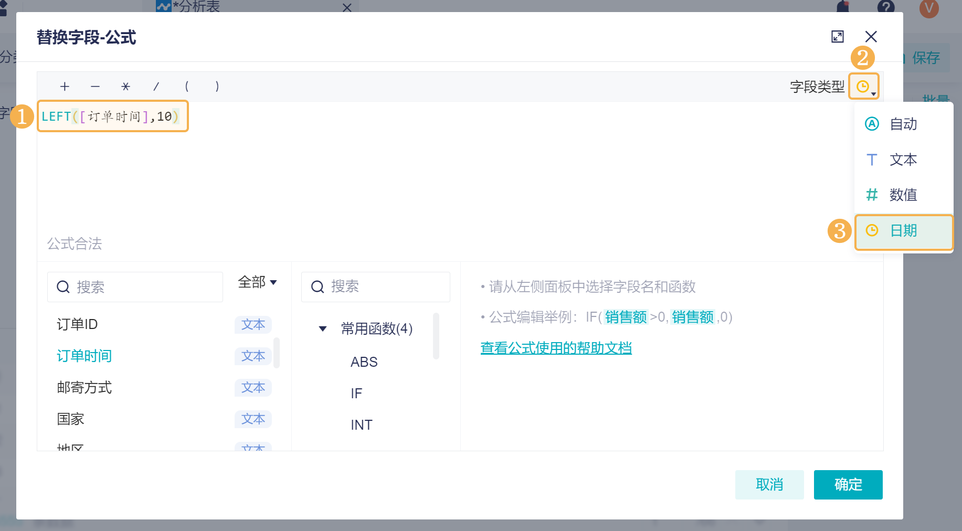Click inside the formula editor text
The width and height of the screenshot is (962, 531).
(111, 116)
